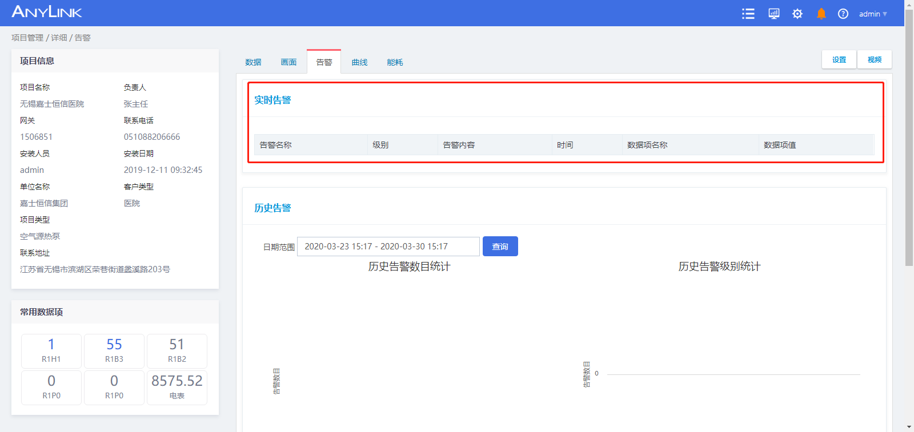The width and height of the screenshot is (914, 432).
Task: Click the orange notification bell icon
Action: pos(821,14)
